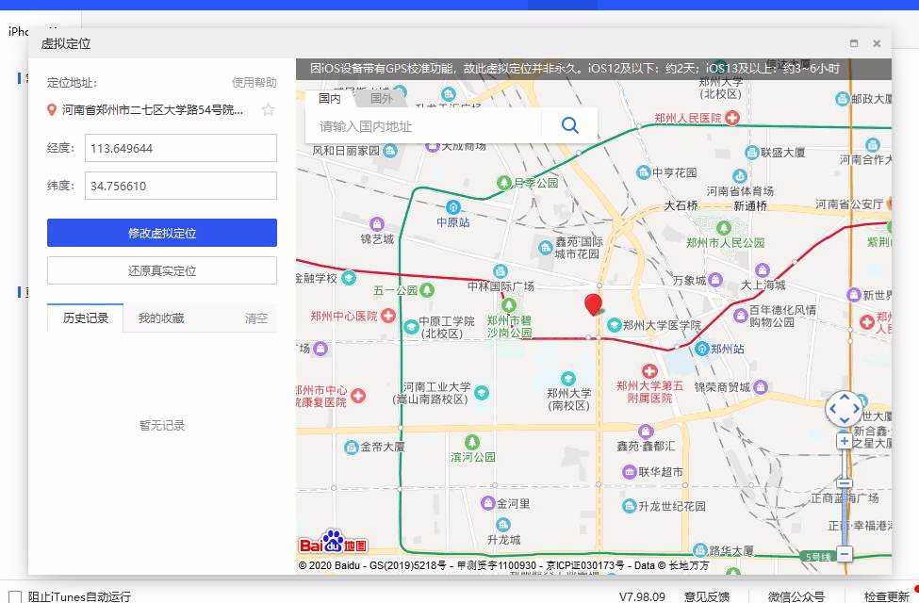
Task: Switch to 国外 map tab
Action: (x=382, y=98)
